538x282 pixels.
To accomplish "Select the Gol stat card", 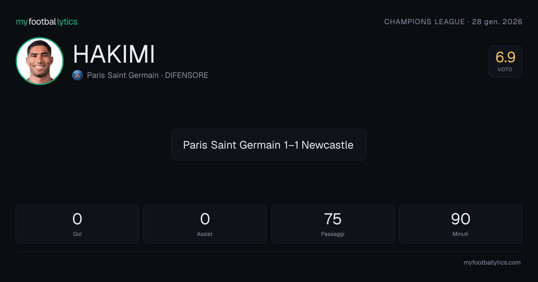I will pyautogui.click(x=77, y=224).
